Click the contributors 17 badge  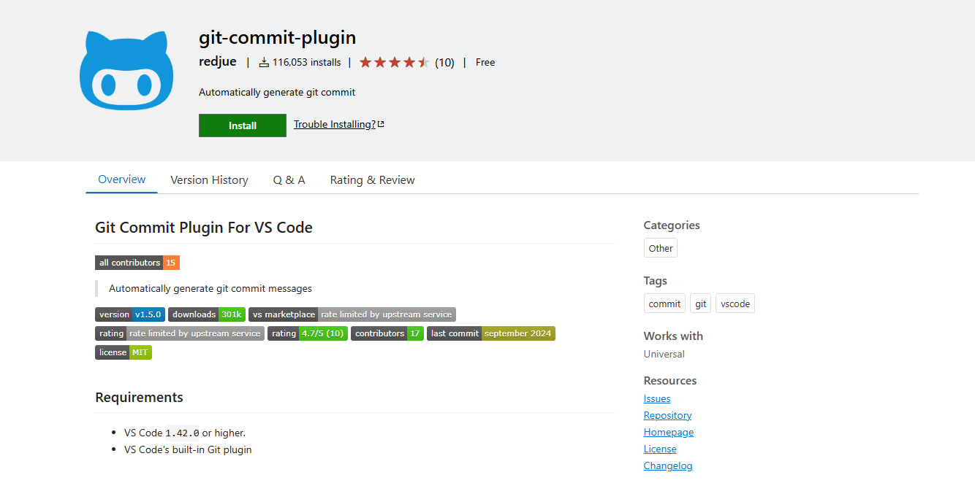click(387, 333)
